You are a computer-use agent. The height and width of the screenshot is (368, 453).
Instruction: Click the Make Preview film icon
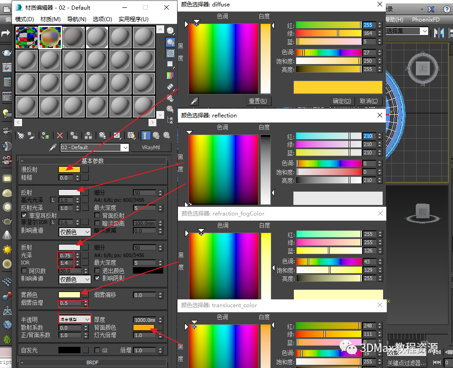coord(171,87)
